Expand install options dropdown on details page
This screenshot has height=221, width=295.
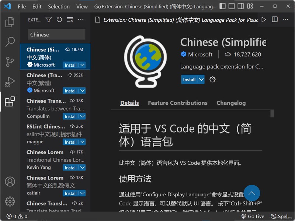[201, 80]
